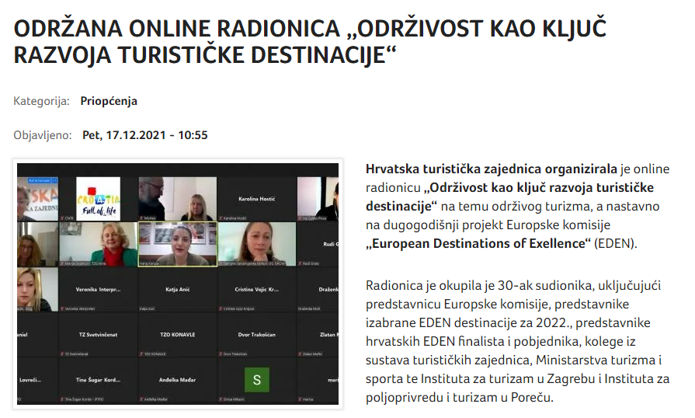Click the 'Objavljeno:' label
This screenshot has height=418, width=695.
pyautogui.click(x=43, y=134)
